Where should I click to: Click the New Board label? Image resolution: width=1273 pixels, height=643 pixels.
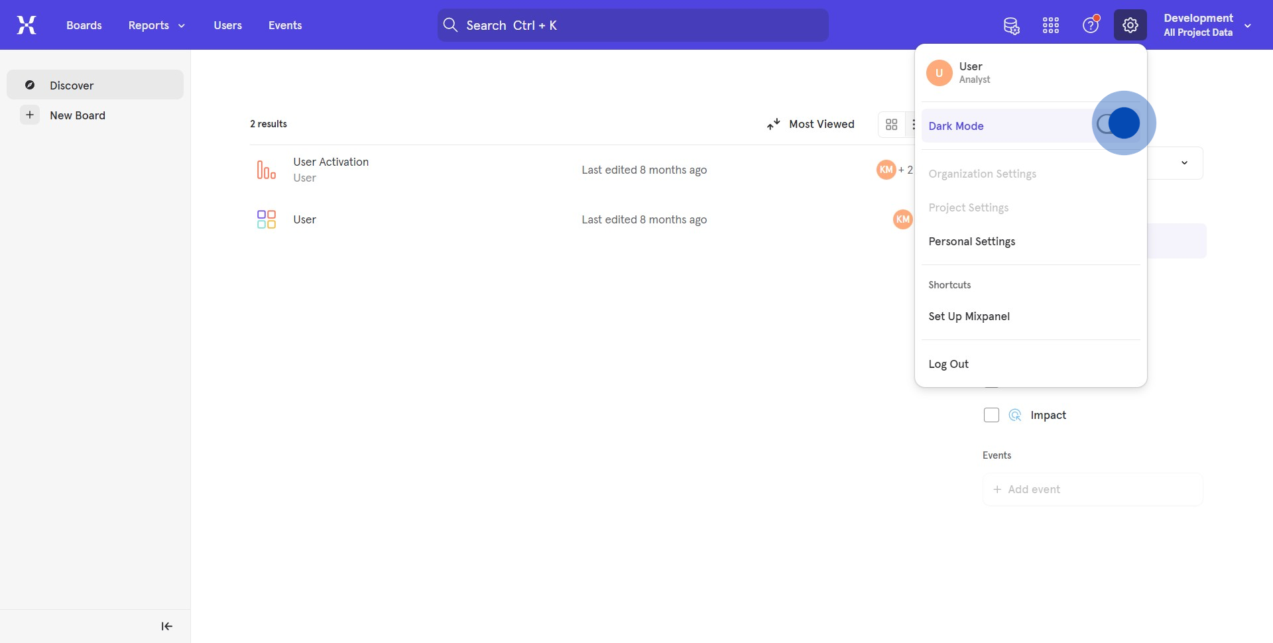(x=78, y=115)
